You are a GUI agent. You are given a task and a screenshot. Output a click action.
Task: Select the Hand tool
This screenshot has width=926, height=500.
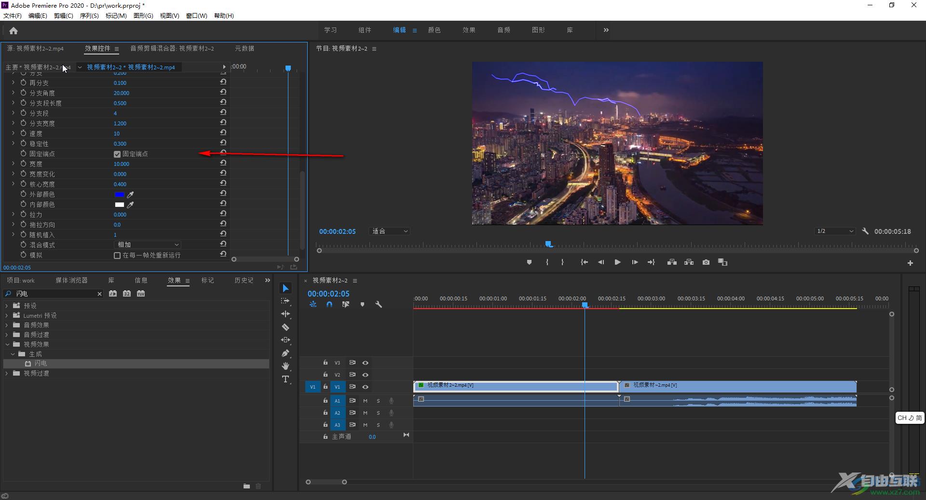click(x=286, y=366)
